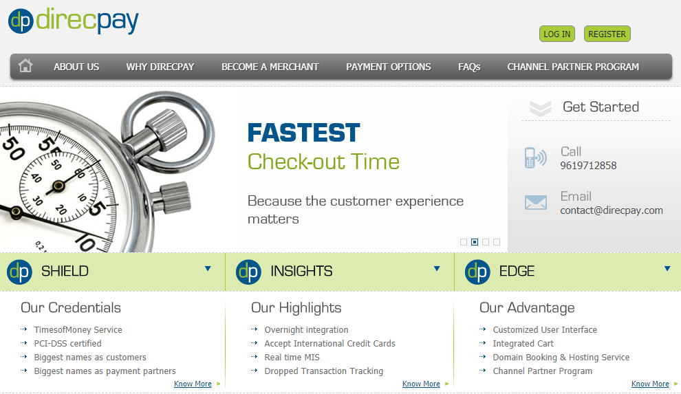Viewport: 681px width, 394px height.
Task: Click the dp icon beside EDGE
Action: tap(477, 272)
